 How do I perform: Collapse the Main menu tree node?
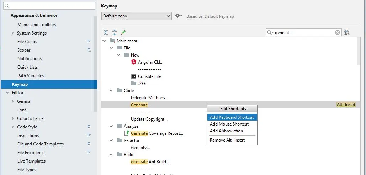[x=104, y=41]
